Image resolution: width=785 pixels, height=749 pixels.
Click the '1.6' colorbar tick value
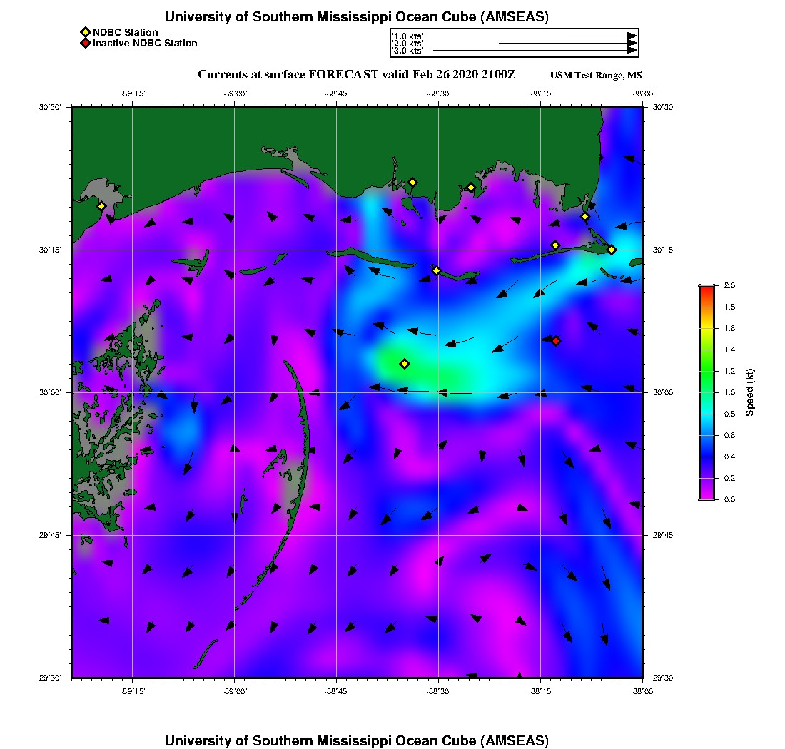point(729,328)
